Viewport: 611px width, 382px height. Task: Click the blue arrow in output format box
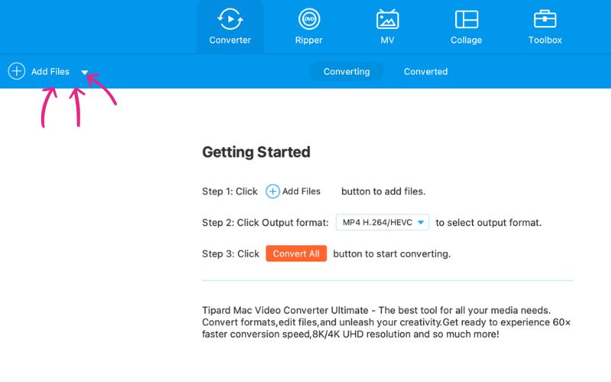(421, 222)
